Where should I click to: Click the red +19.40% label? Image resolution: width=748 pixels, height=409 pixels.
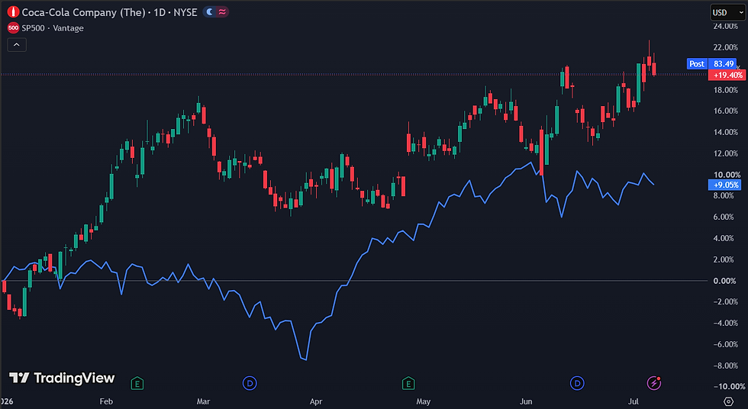click(727, 75)
